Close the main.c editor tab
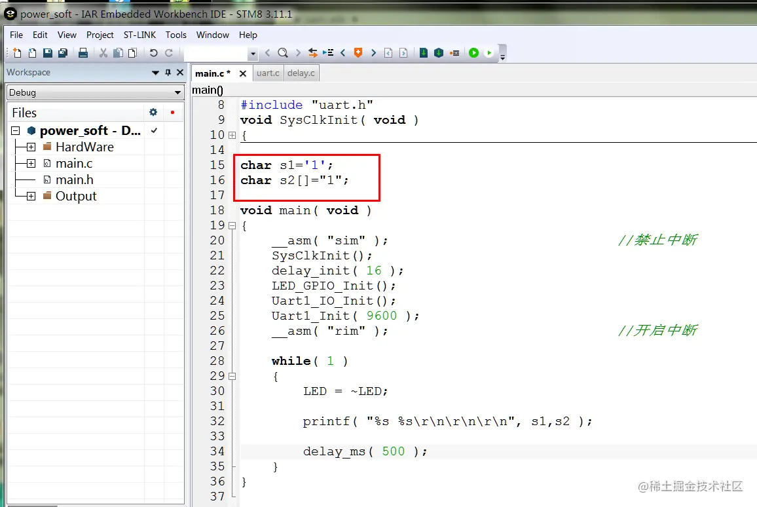This screenshot has height=507, width=757. point(243,73)
